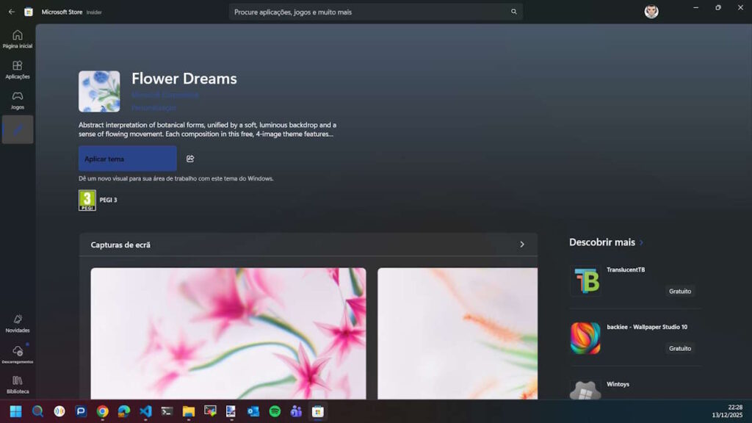752x423 pixels.
Task: Expand the Capturas de ecrã section
Action: pos(522,245)
